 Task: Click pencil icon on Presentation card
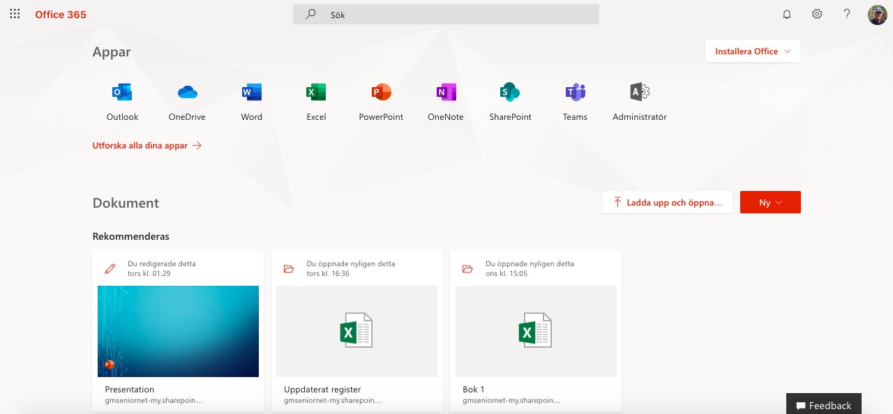click(110, 268)
